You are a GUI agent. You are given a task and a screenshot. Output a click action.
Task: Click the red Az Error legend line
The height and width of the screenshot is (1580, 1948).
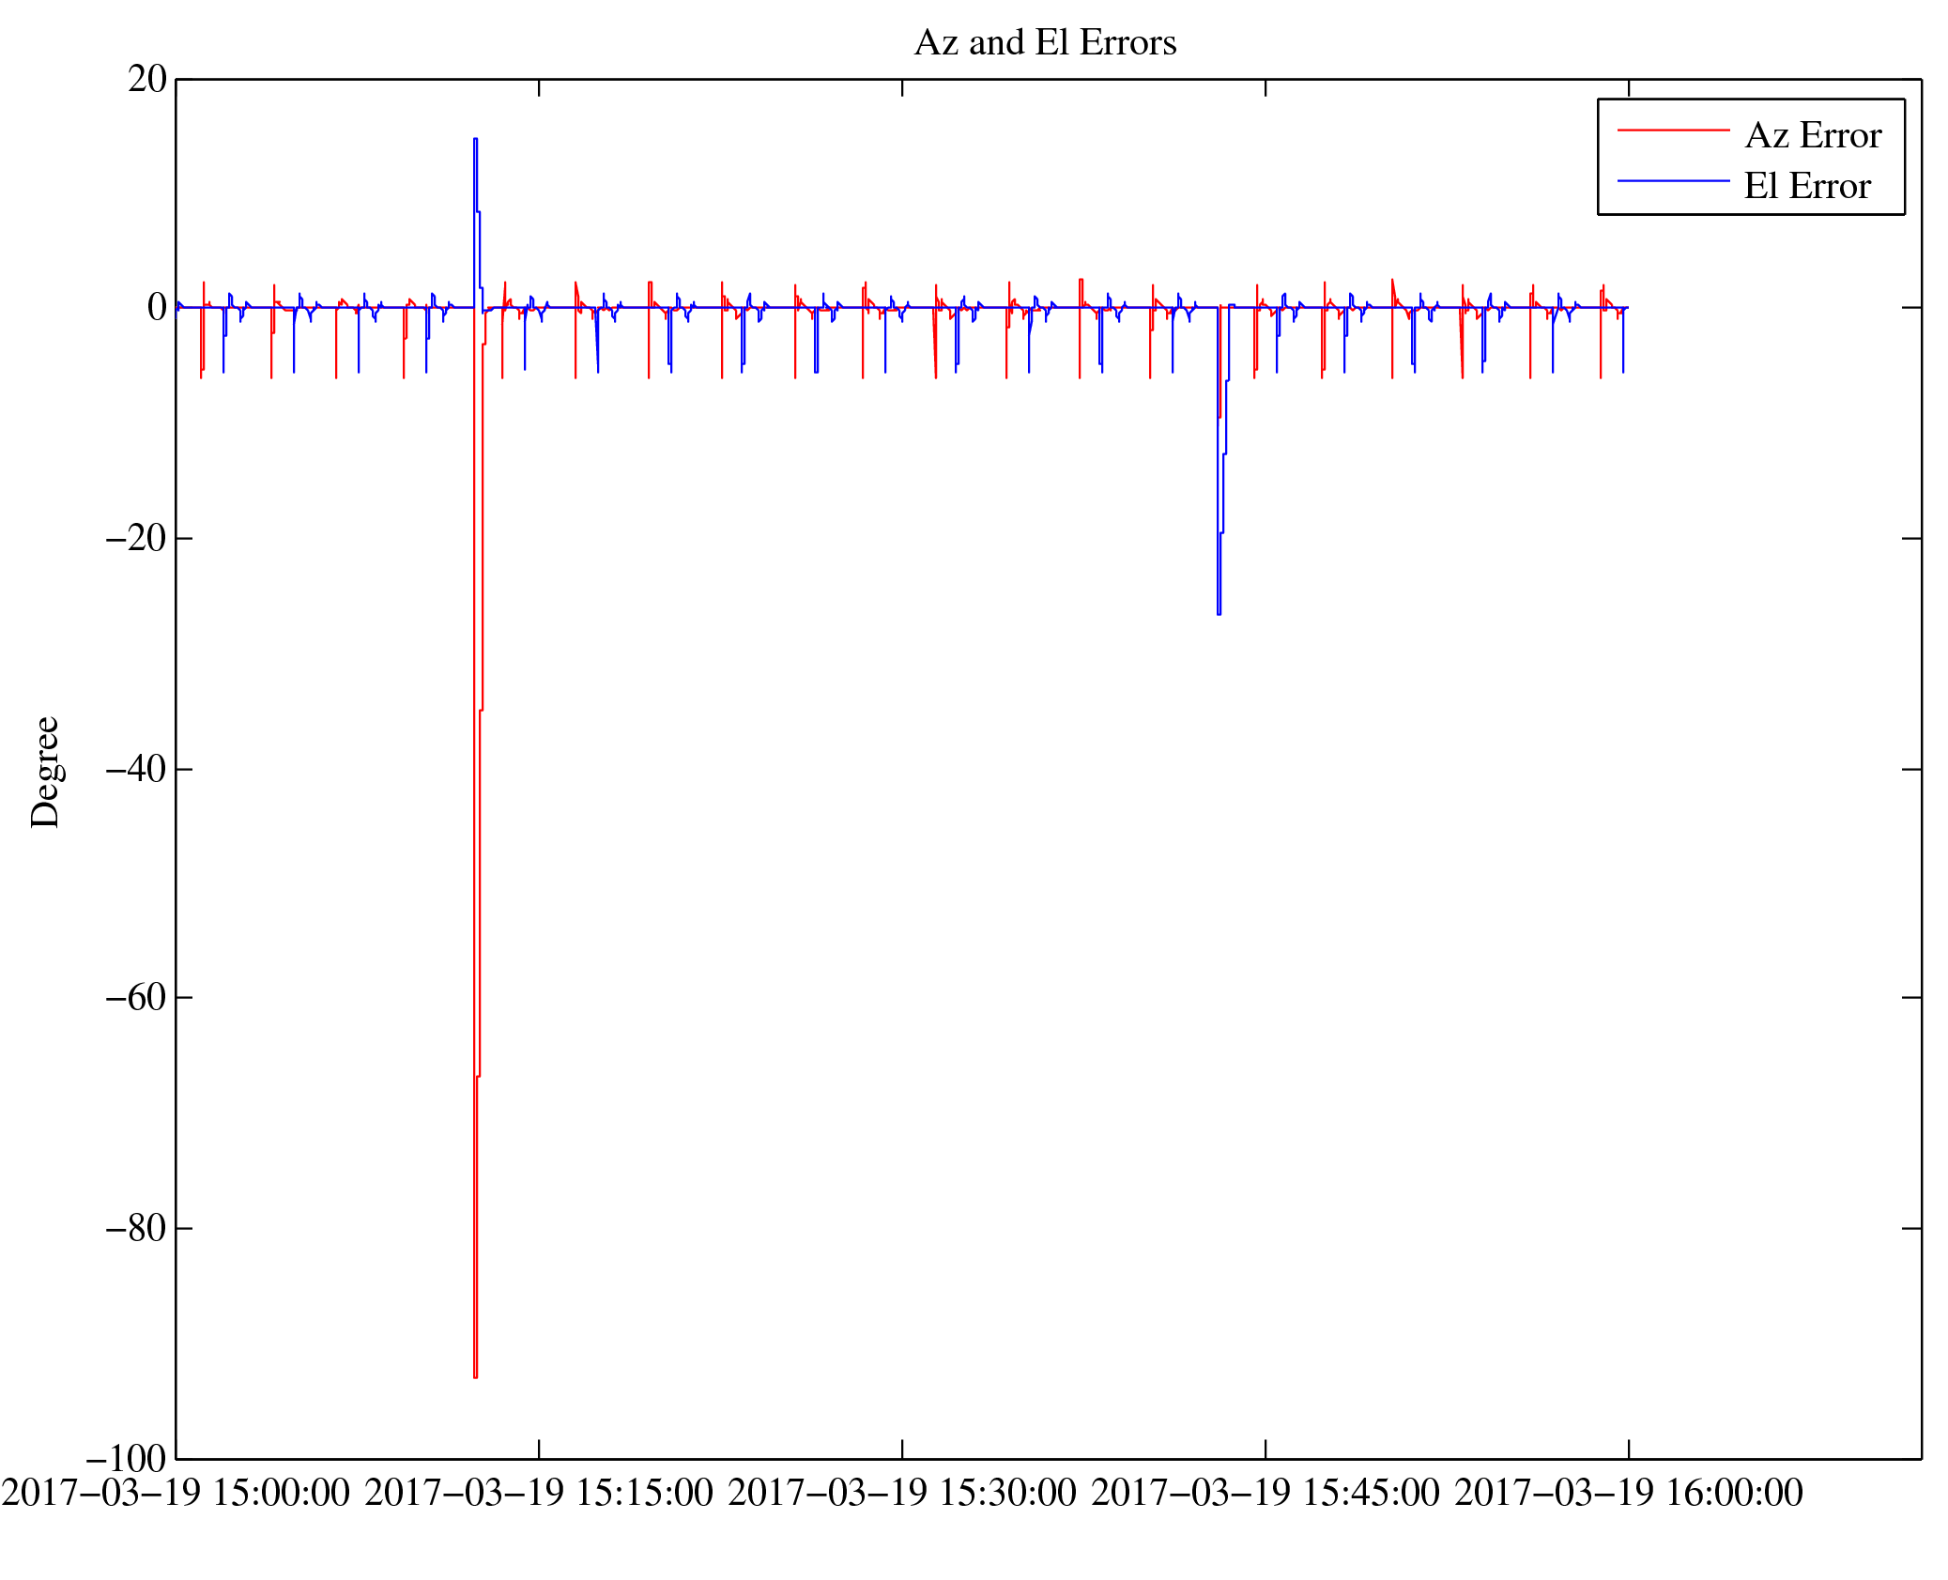tap(1674, 130)
